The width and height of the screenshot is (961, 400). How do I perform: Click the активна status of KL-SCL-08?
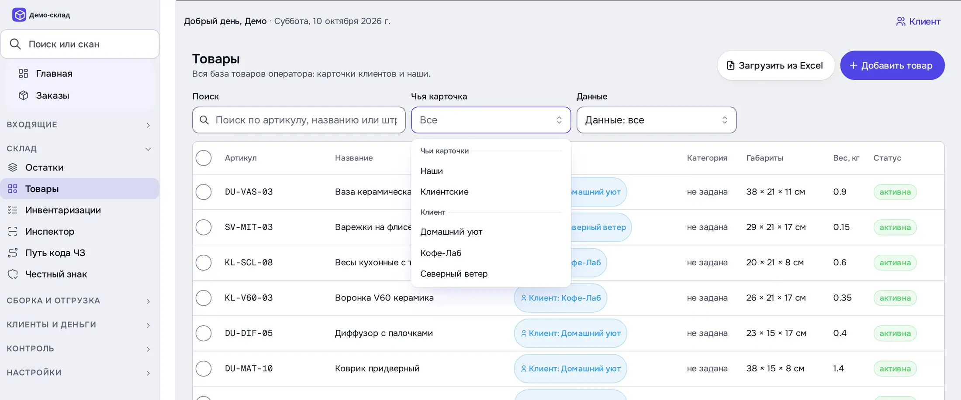tap(895, 263)
